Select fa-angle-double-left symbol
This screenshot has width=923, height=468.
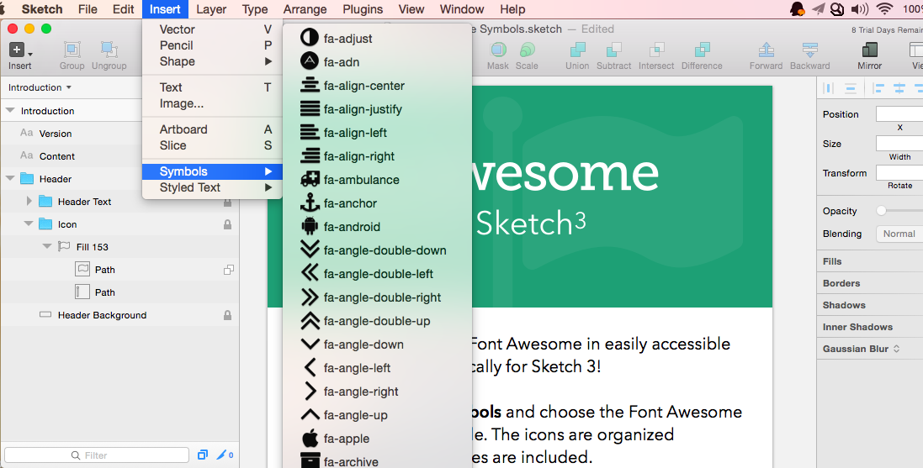coord(377,273)
